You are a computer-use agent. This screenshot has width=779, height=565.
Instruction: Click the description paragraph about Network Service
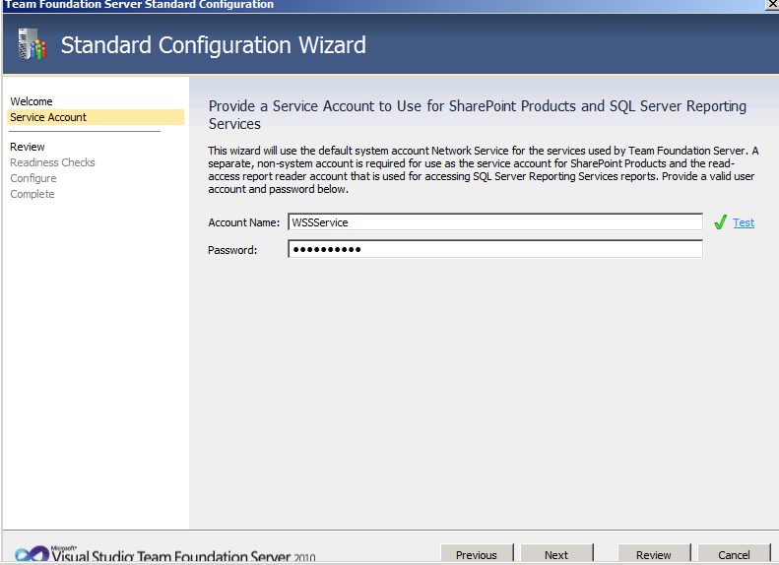[483, 170]
